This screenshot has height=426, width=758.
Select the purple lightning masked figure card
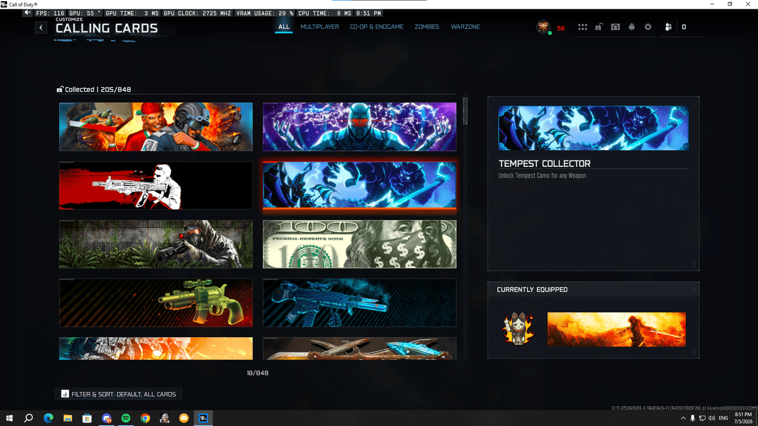(x=359, y=127)
